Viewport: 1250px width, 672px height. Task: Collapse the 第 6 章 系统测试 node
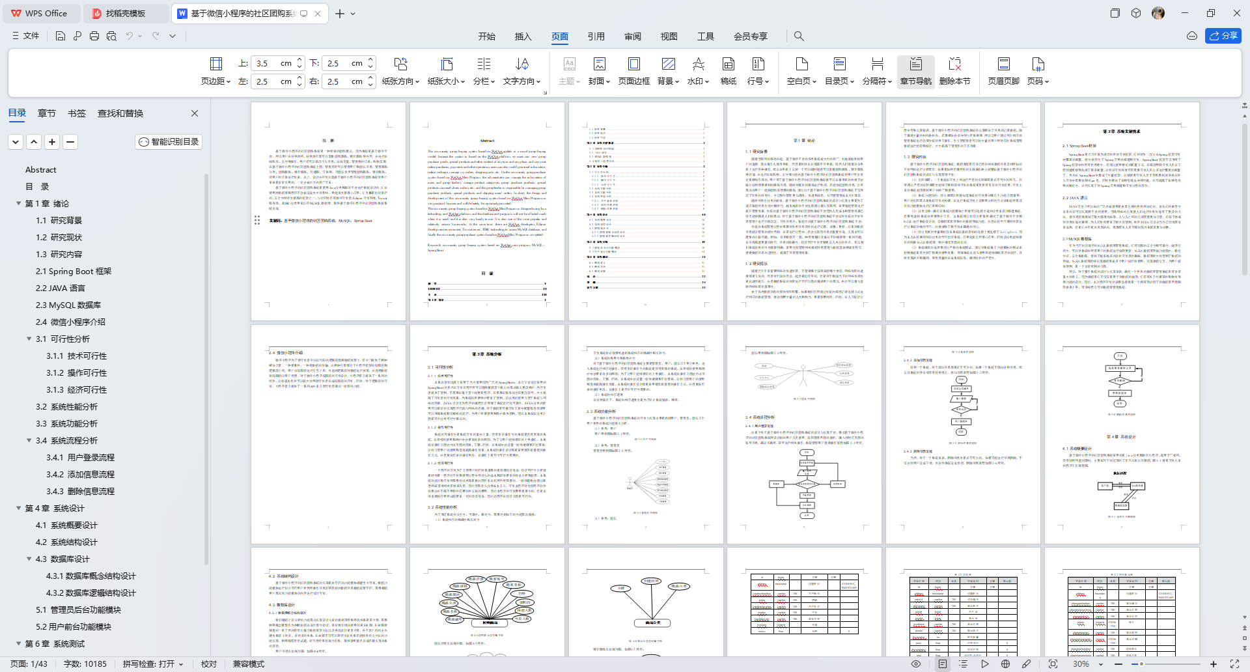tap(18, 643)
